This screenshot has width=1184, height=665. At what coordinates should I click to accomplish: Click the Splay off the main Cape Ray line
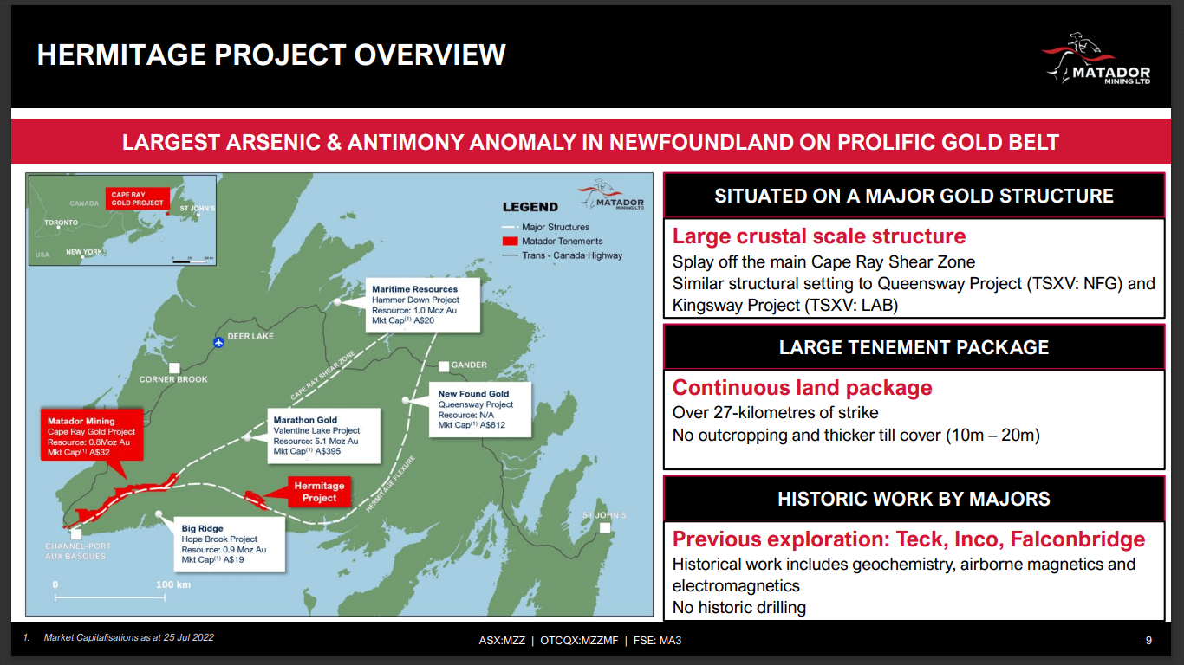click(x=823, y=261)
